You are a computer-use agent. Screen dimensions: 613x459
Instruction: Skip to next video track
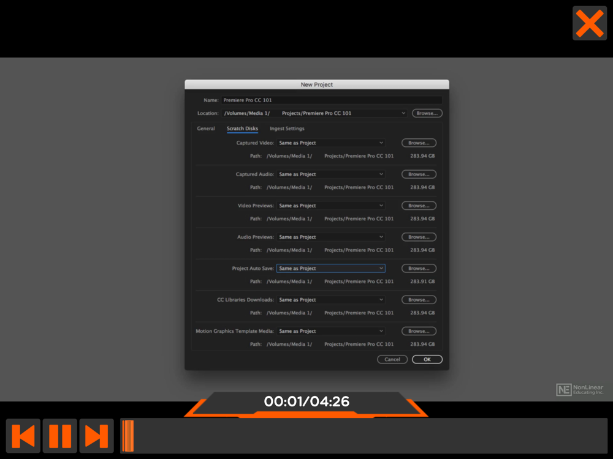point(97,436)
